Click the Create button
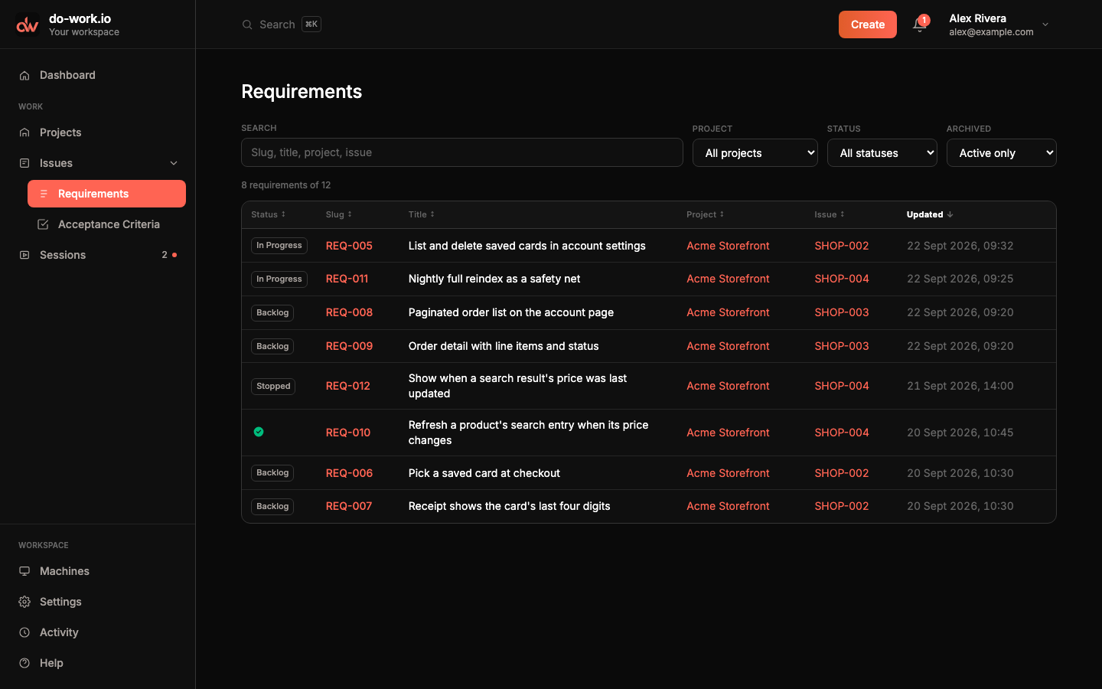1102x689 pixels. [x=868, y=24]
